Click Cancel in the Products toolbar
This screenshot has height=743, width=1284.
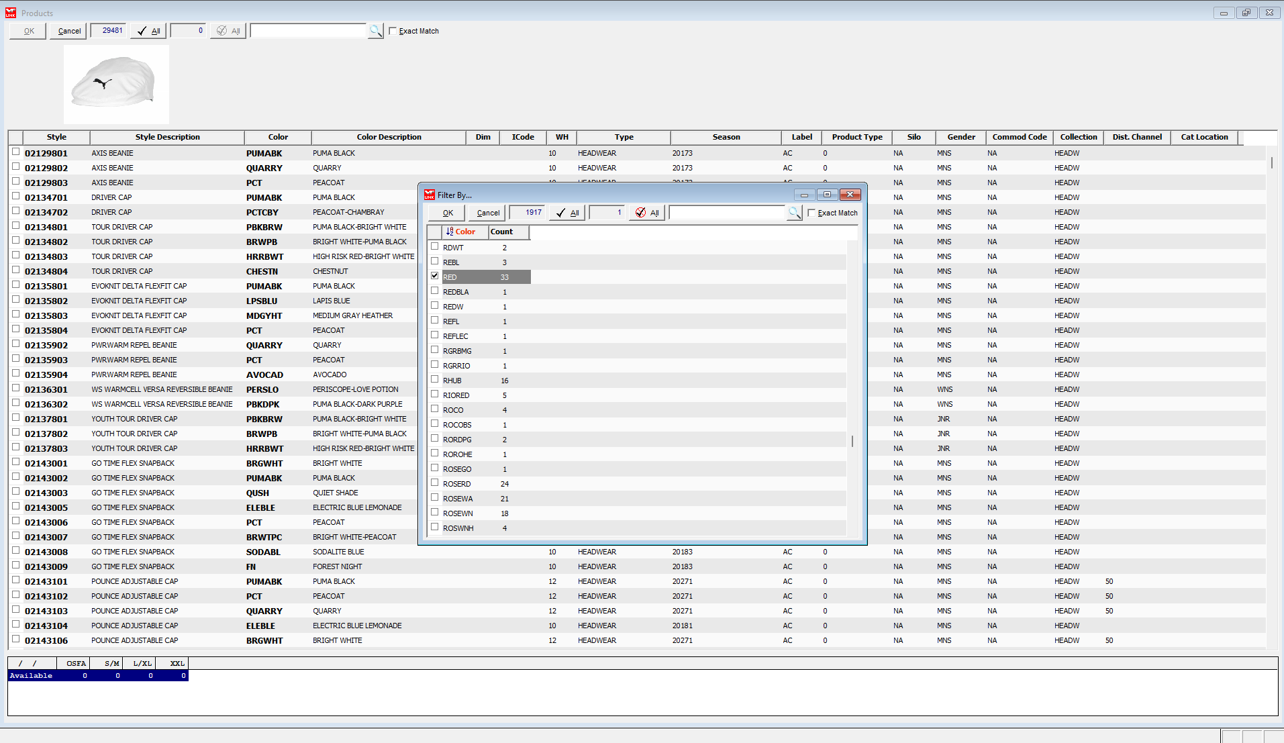(69, 31)
